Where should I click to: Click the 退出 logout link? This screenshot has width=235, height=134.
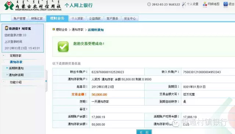[x=231, y=4]
